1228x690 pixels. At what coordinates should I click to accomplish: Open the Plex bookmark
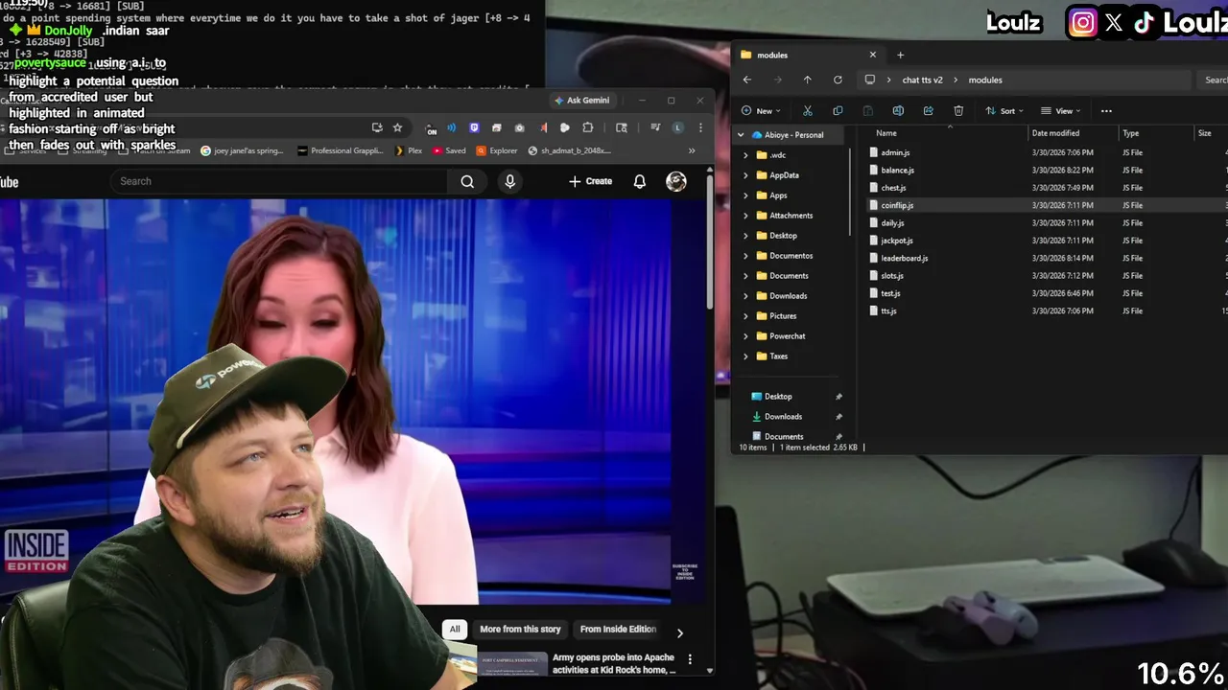[x=410, y=150]
